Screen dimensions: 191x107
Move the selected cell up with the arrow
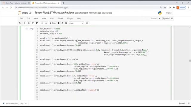pos(42,23)
